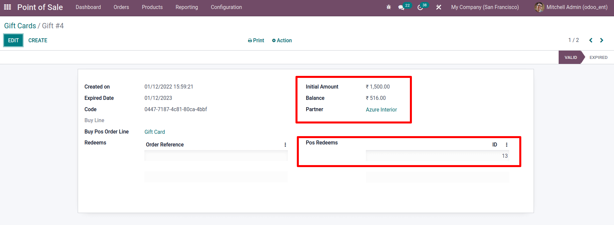
Task: Open Pos Redeems column options kebab
Action: tap(507, 145)
